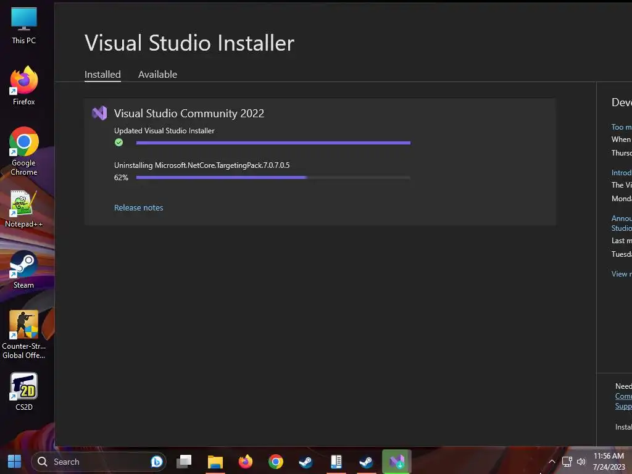Click the 'Uninstalling Microsoft.NetCore.TargetingPack' status text
Screen dimensions: 632x474
[x=202, y=165]
